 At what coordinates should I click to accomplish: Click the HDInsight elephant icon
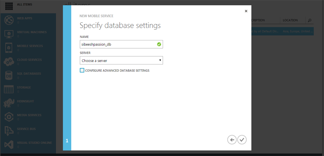point(9,103)
